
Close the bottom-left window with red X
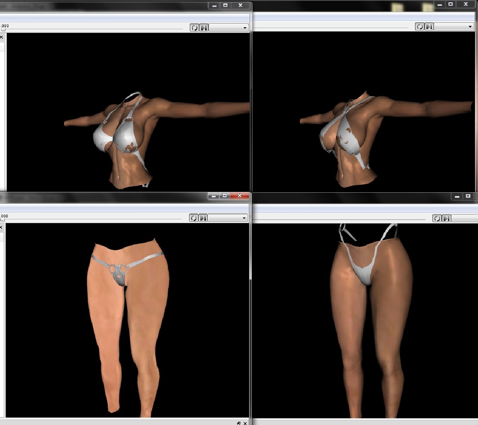tap(240, 196)
